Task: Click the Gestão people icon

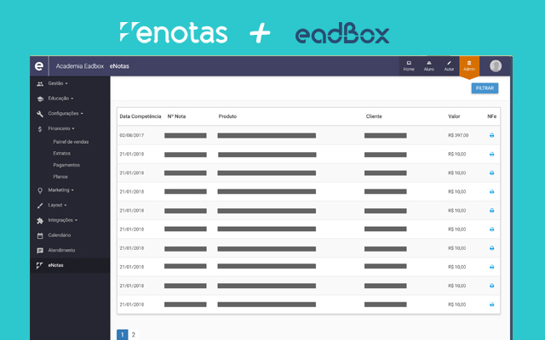Action: click(40, 84)
